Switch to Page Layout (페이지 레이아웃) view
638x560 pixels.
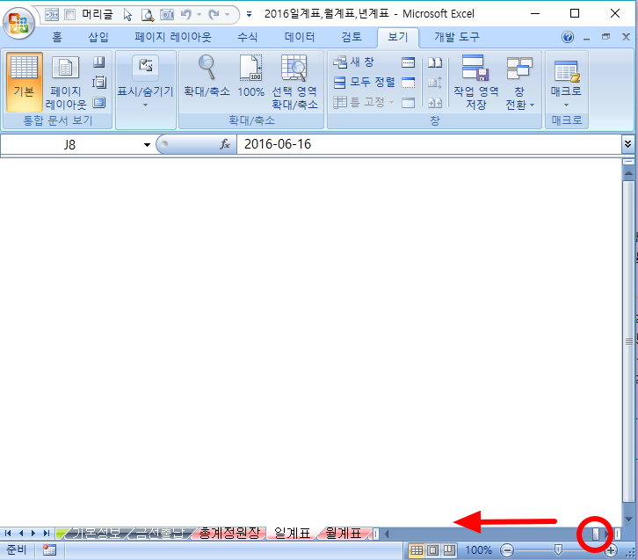66,82
